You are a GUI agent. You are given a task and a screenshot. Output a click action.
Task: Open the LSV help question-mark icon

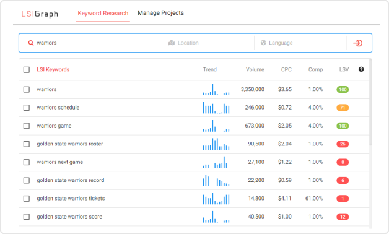[x=361, y=69]
